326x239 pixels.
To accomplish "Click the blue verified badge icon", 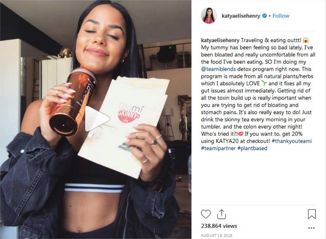I will tap(265, 16).
